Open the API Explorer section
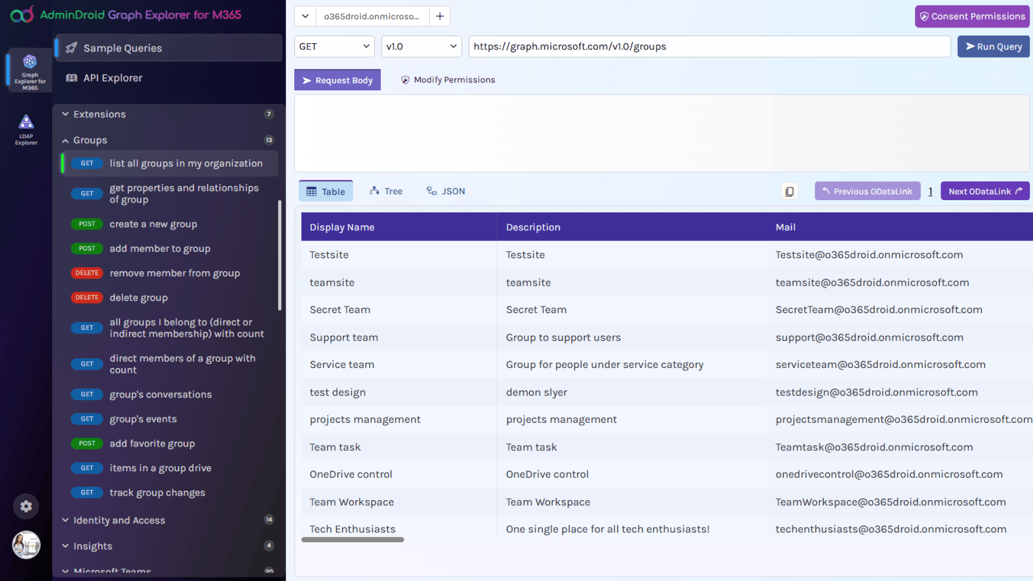This screenshot has height=581, width=1033. 112,77
